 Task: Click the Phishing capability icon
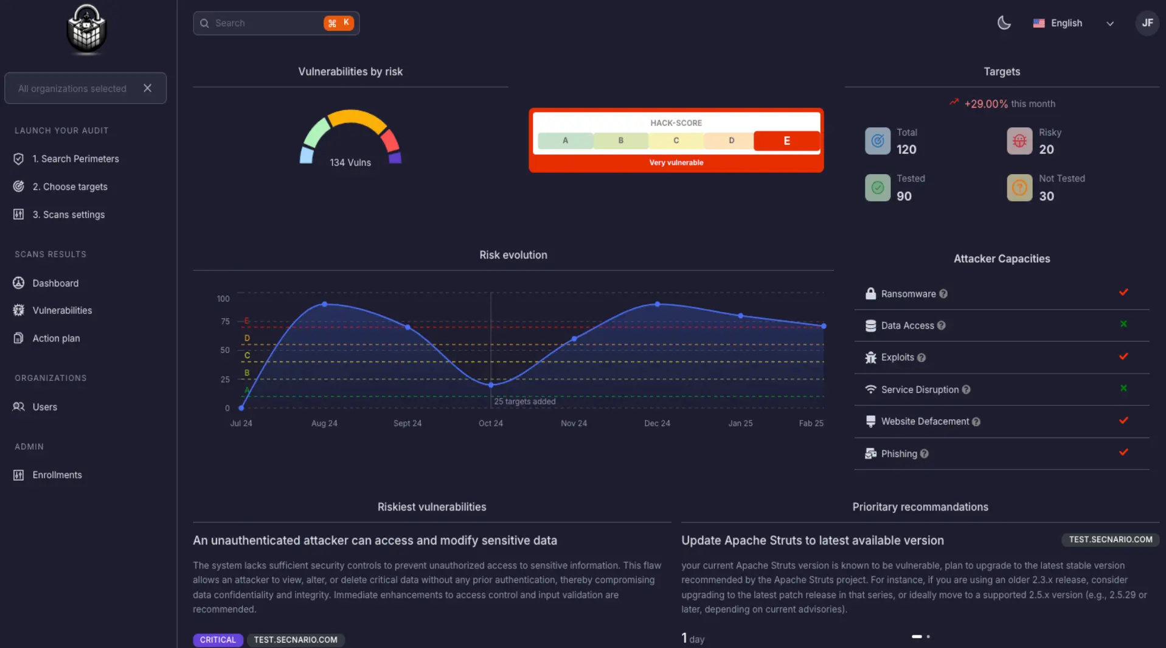tap(872, 453)
